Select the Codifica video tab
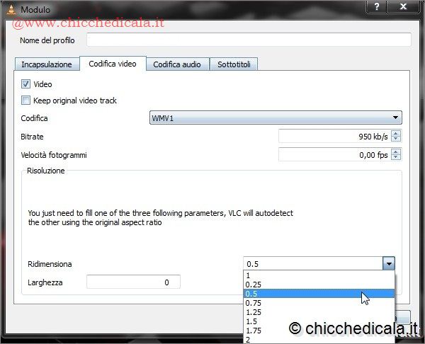This screenshot has width=425, height=344. pos(113,64)
